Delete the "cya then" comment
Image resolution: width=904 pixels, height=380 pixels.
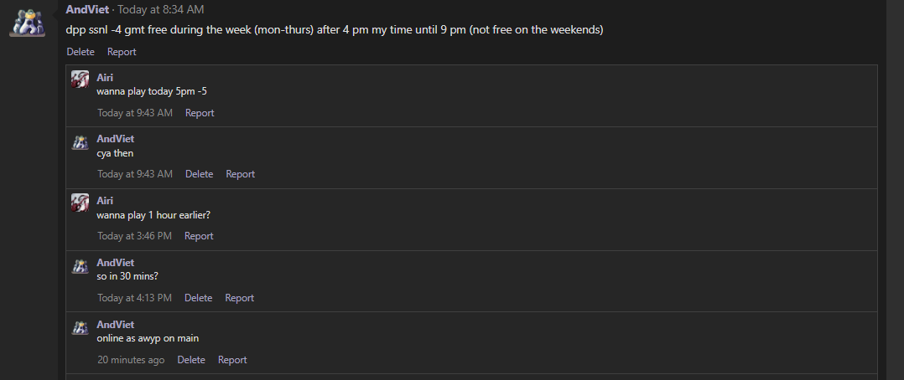click(199, 174)
